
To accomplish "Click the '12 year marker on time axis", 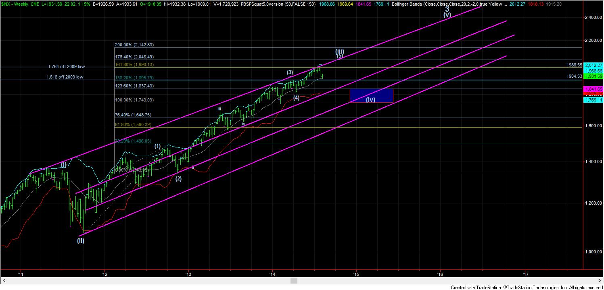I will pyautogui.click(x=104, y=274).
